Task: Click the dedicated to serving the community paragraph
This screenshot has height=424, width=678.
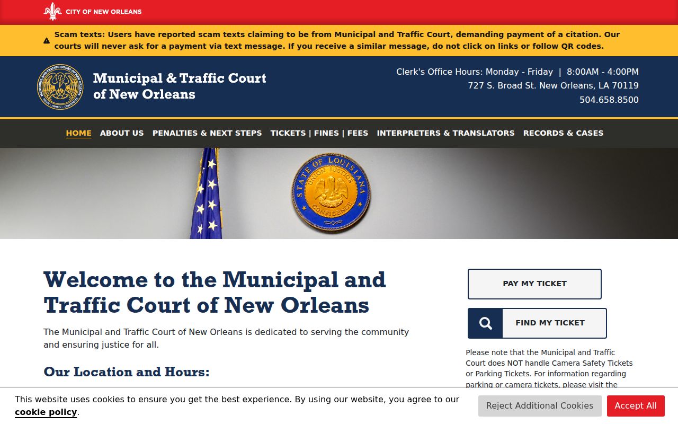Action: 226,338
